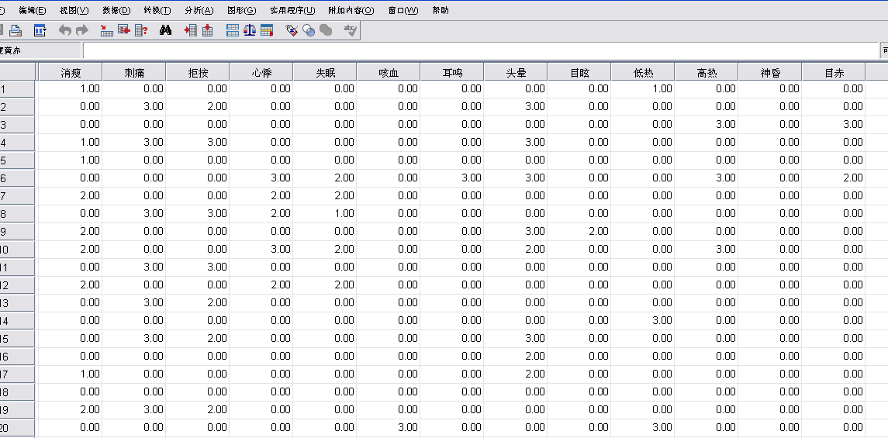Open the 分析(A) menu
The width and height of the screenshot is (888, 438).
(x=199, y=10)
